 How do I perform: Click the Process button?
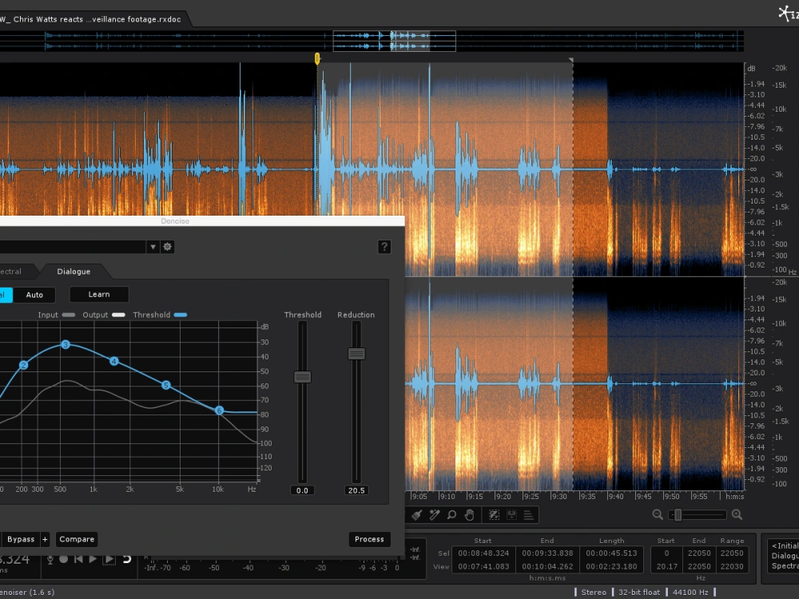point(369,539)
